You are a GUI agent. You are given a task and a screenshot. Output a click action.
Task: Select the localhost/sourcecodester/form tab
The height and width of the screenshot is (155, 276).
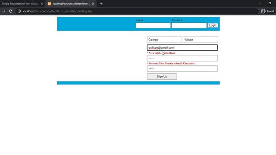71,4
